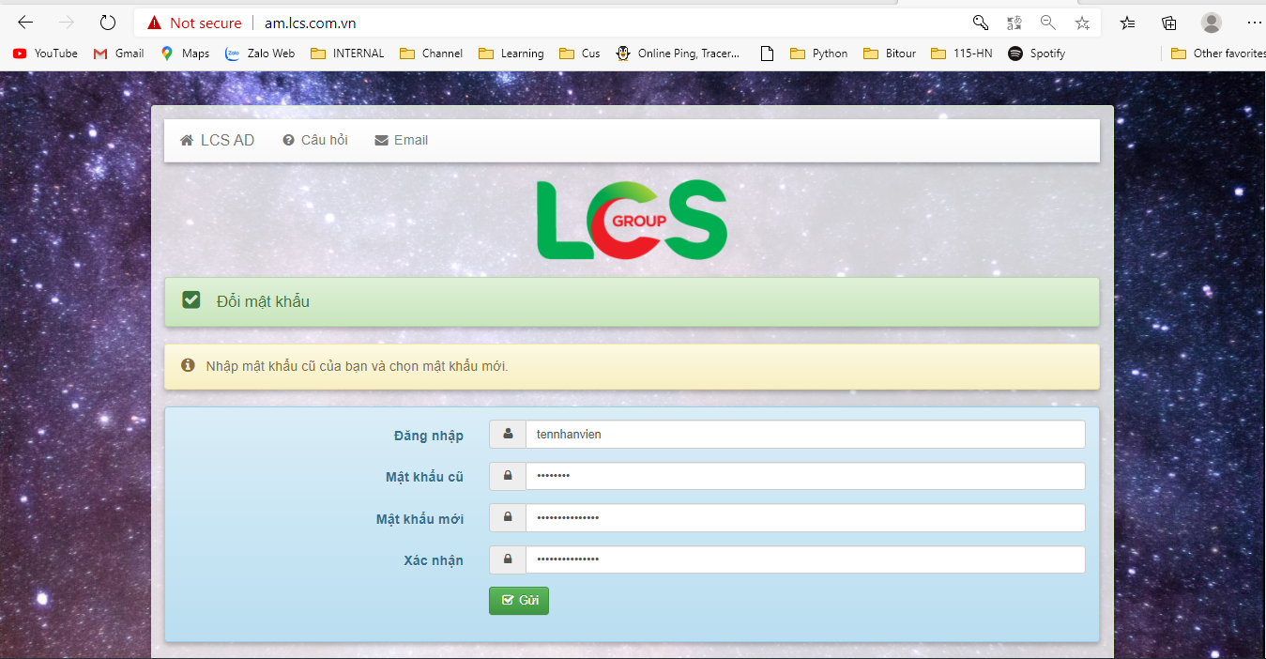Click the check icon beside Đổi mật khẩu
Screen dimensions: 1266x659
point(191,300)
